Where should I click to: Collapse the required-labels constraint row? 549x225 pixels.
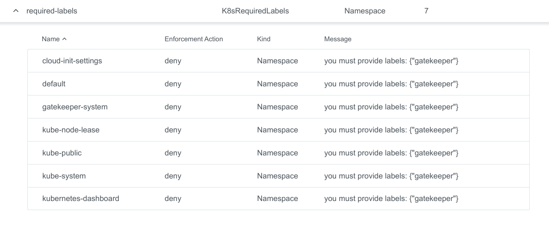tap(16, 11)
